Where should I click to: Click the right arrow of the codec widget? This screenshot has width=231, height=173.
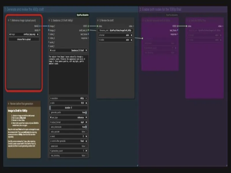coord(132,40)
